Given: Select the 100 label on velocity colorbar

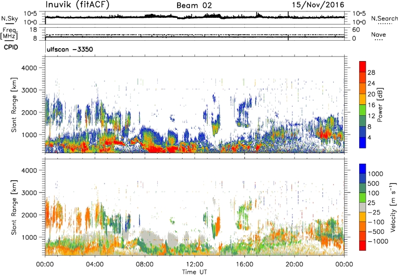Looking at the screenshot, I should [374, 193].
